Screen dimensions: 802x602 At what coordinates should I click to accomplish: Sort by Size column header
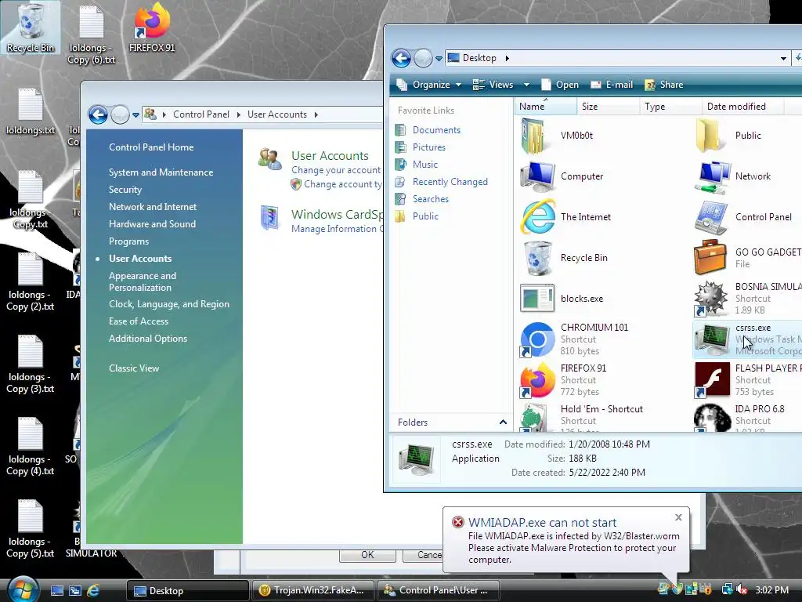pyautogui.click(x=608, y=107)
